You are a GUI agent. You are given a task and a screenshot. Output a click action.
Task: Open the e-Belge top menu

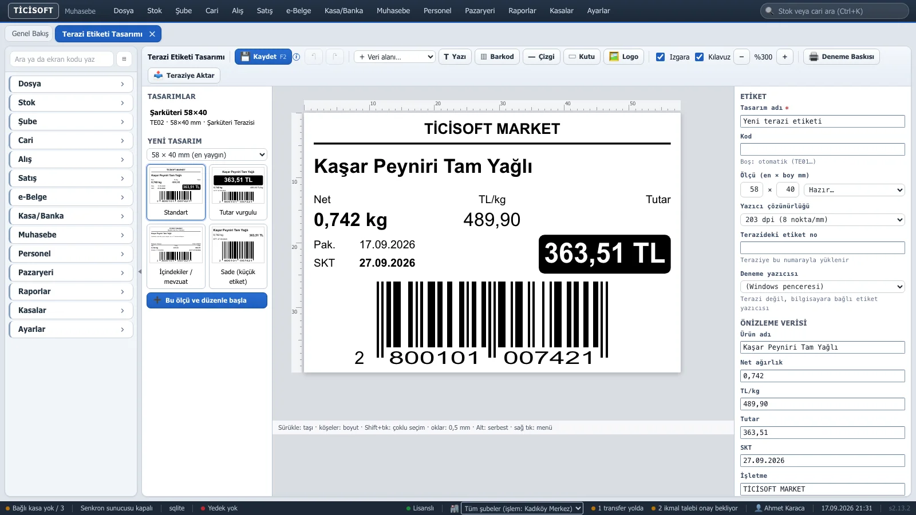(298, 11)
